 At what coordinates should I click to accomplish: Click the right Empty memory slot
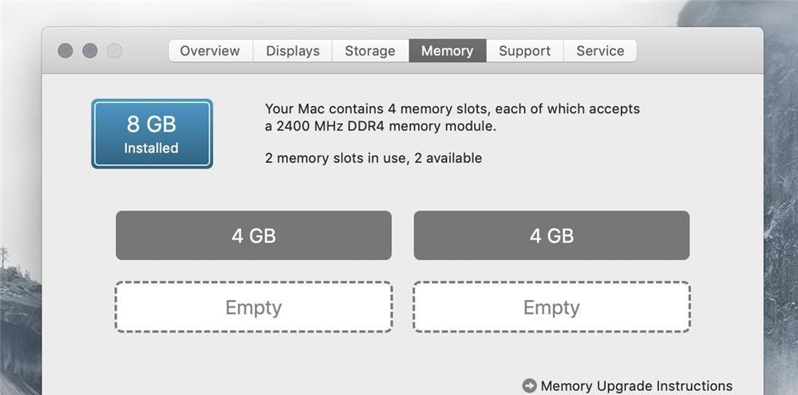551,307
